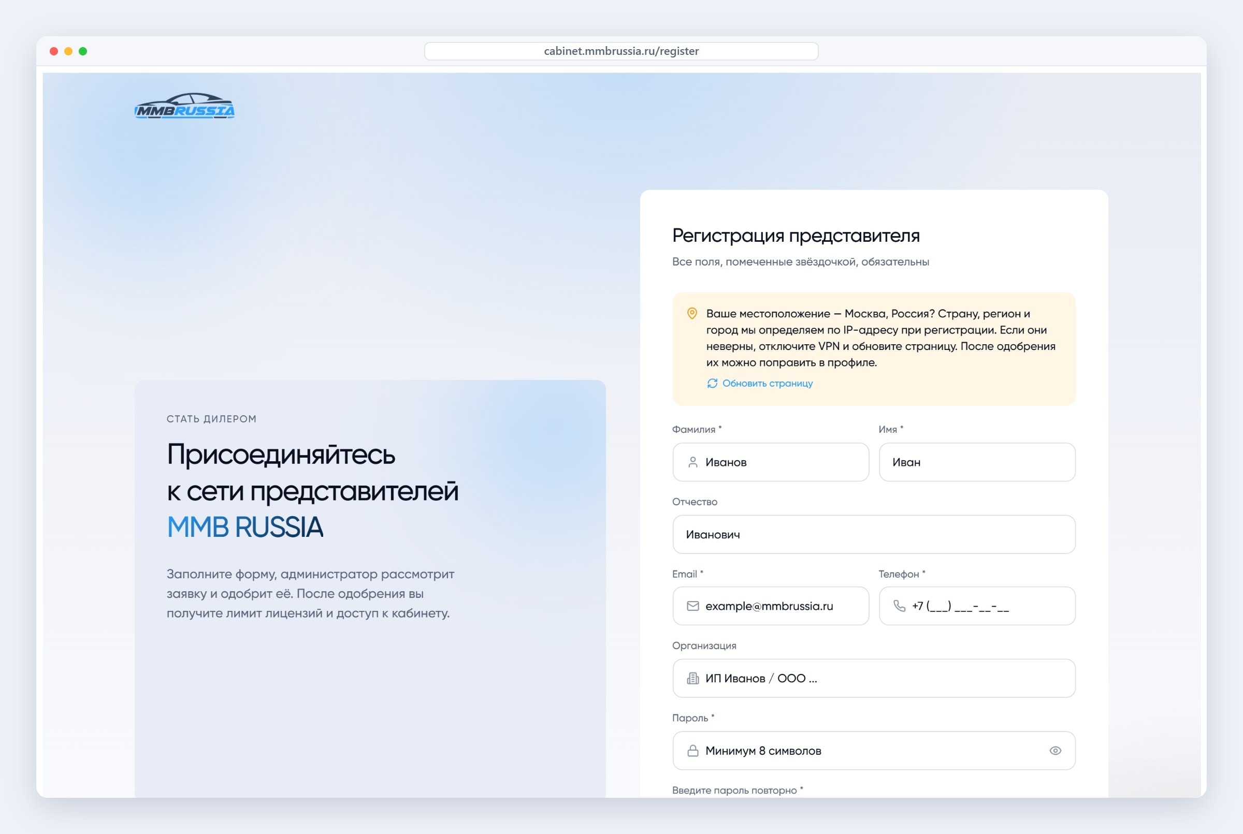Show password with the eye icon
1243x834 pixels.
click(1055, 751)
